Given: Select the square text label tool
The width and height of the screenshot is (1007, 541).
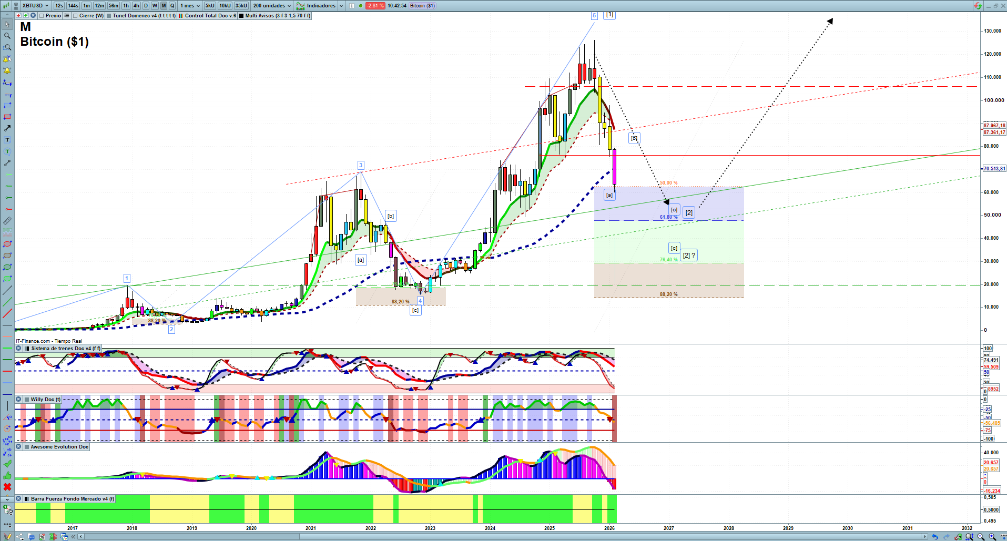Looking at the screenshot, I should point(7,140).
